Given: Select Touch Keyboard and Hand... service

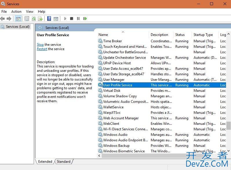Looking at the screenshot, I should 162,47.
